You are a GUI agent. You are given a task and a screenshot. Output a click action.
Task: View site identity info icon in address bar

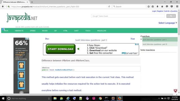[6, 6]
